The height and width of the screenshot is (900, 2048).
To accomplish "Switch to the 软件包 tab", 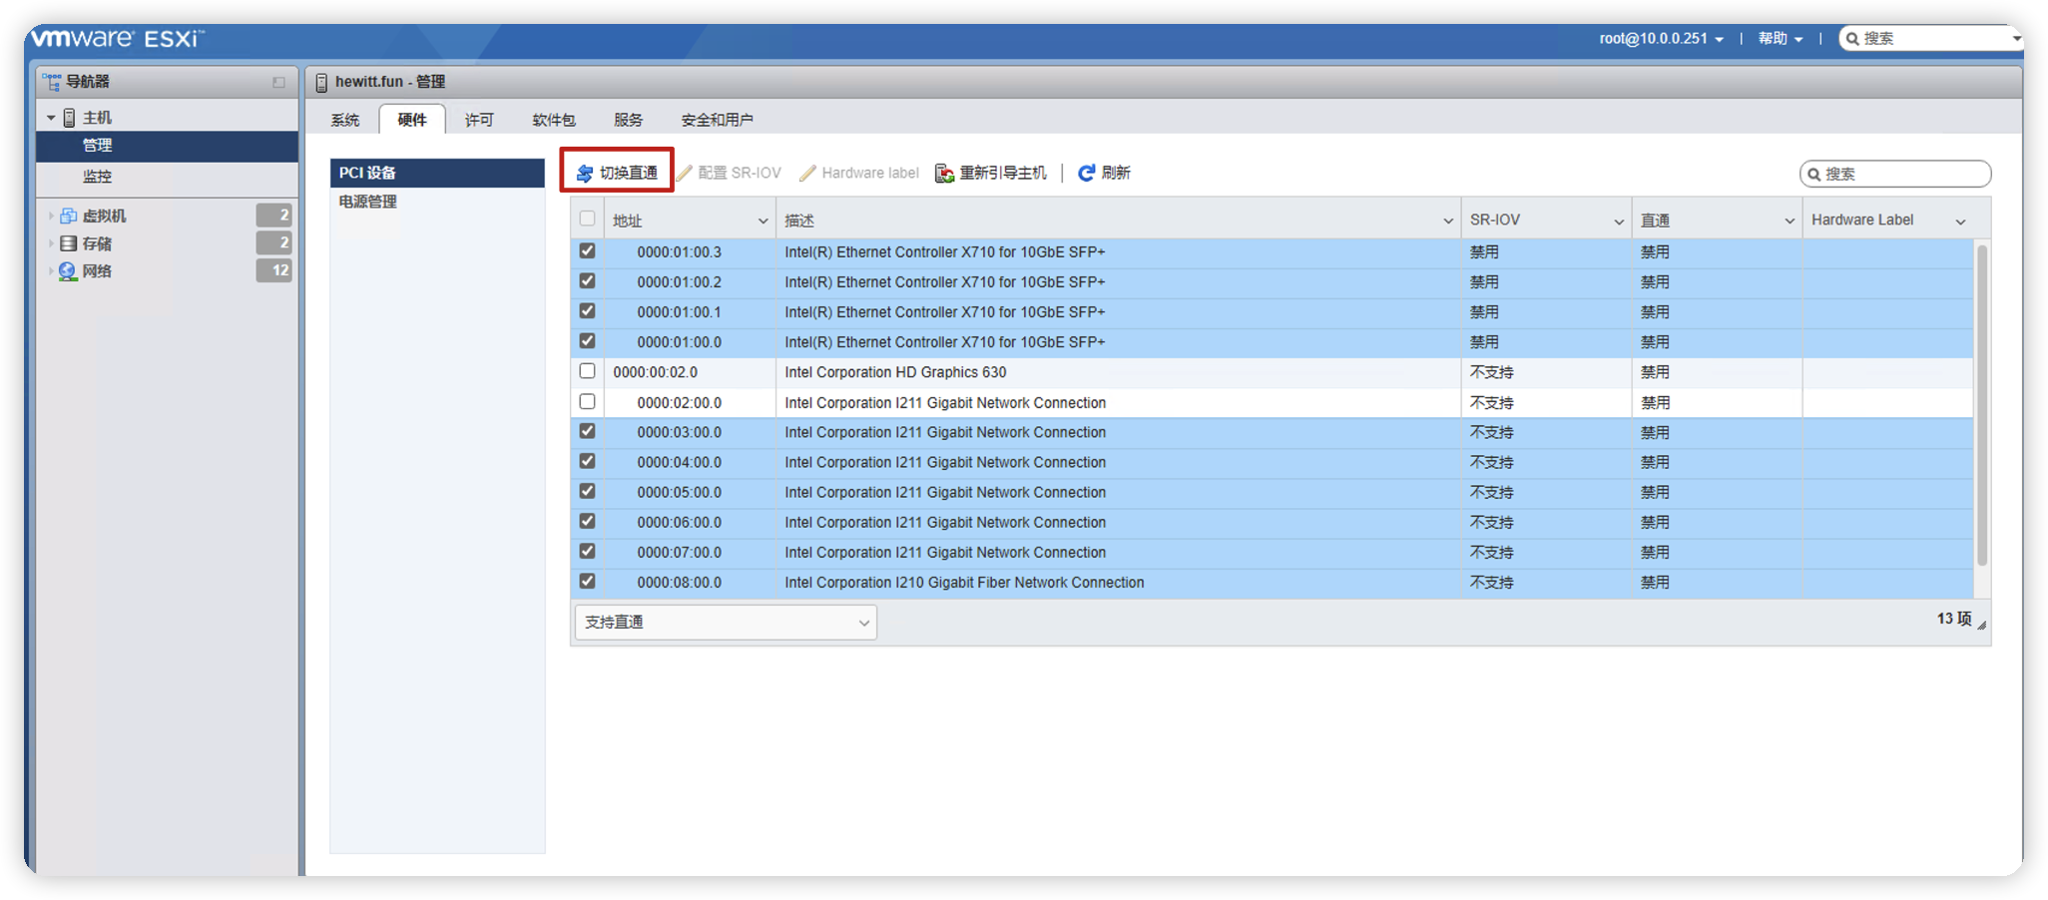I will (x=554, y=120).
